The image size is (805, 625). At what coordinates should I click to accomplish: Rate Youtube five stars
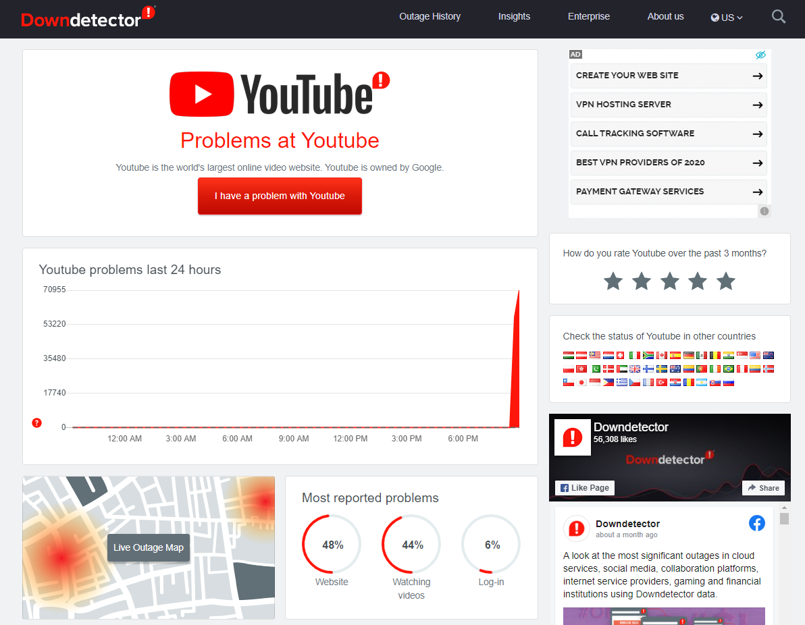pyautogui.click(x=726, y=281)
